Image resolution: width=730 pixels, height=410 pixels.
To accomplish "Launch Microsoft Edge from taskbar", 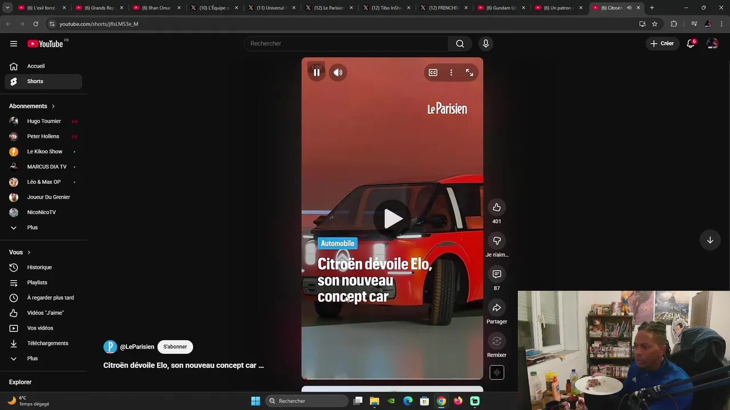I will click(408, 401).
